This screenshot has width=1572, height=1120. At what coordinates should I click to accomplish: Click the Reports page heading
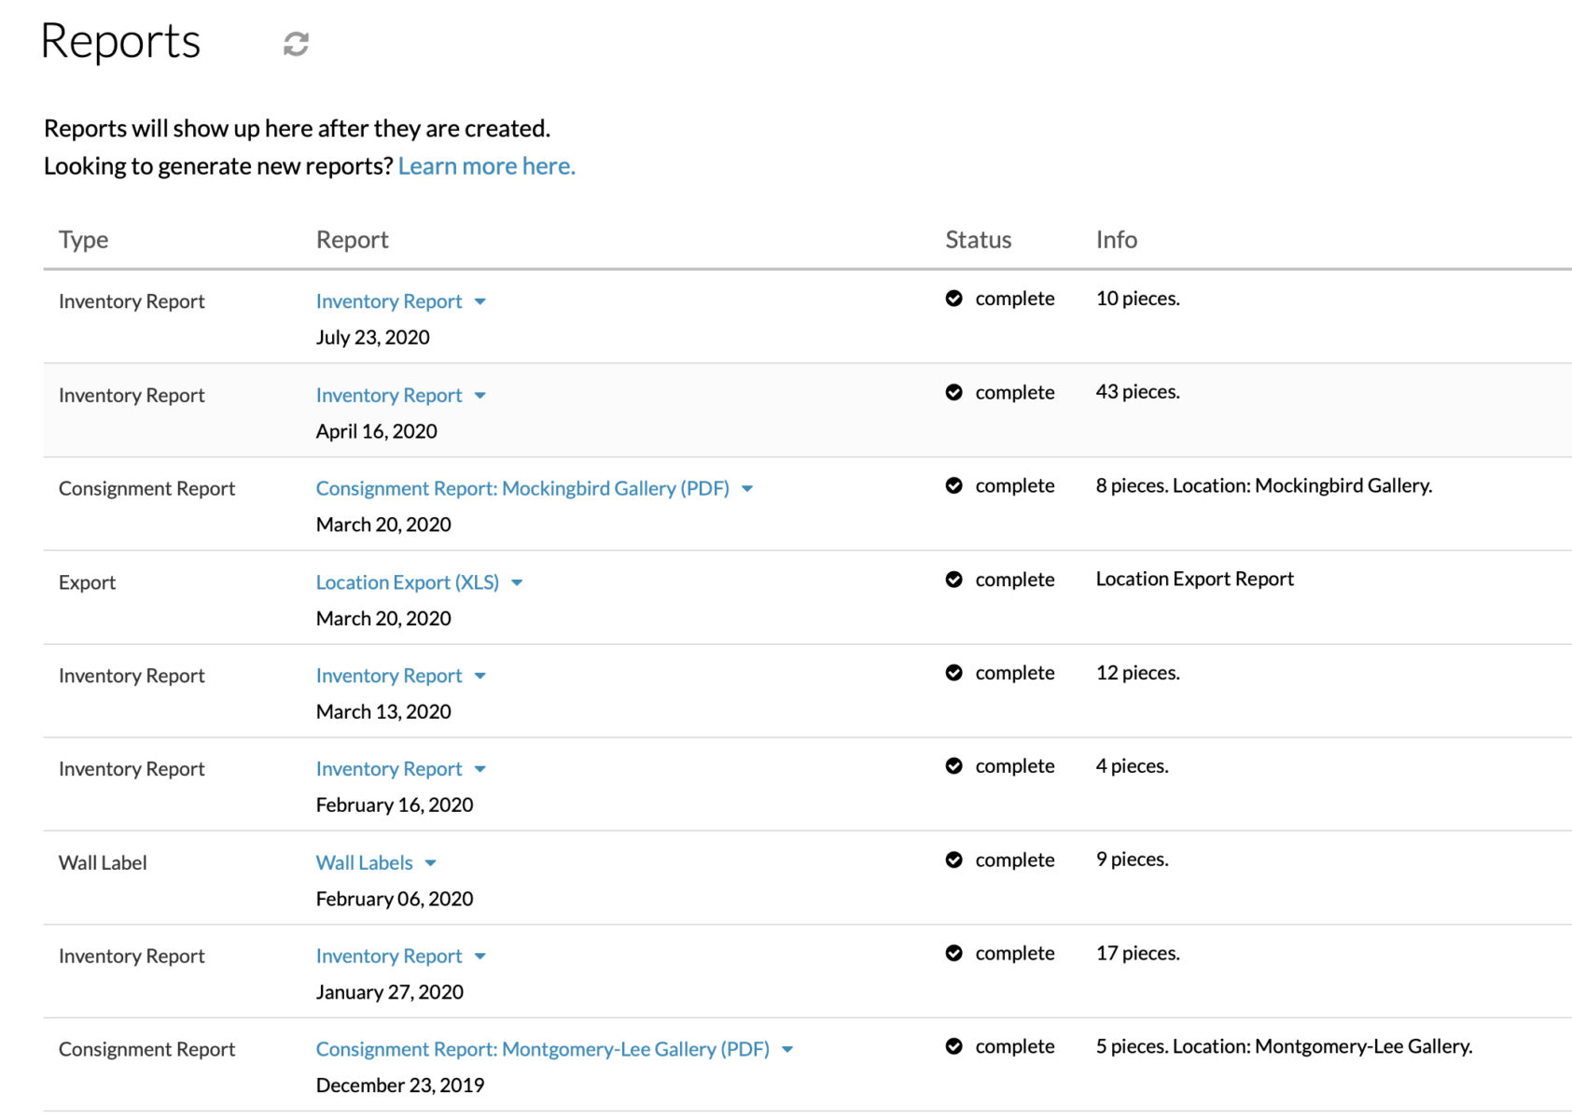click(x=120, y=42)
